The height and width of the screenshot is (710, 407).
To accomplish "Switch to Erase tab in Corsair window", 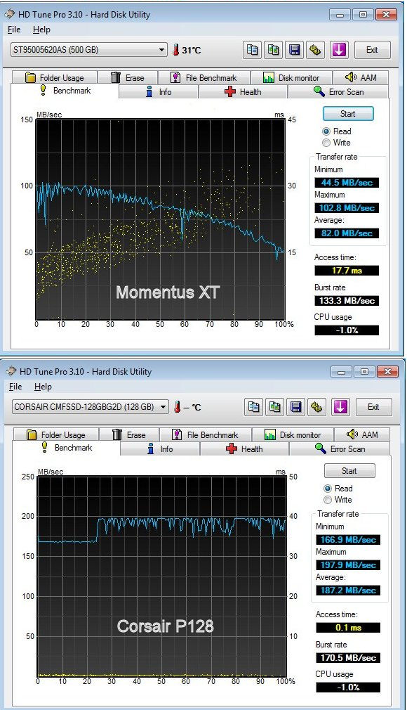I will point(129,434).
